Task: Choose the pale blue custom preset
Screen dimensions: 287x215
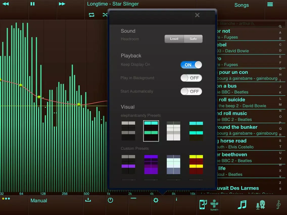Action: pyautogui.click(x=173, y=165)
